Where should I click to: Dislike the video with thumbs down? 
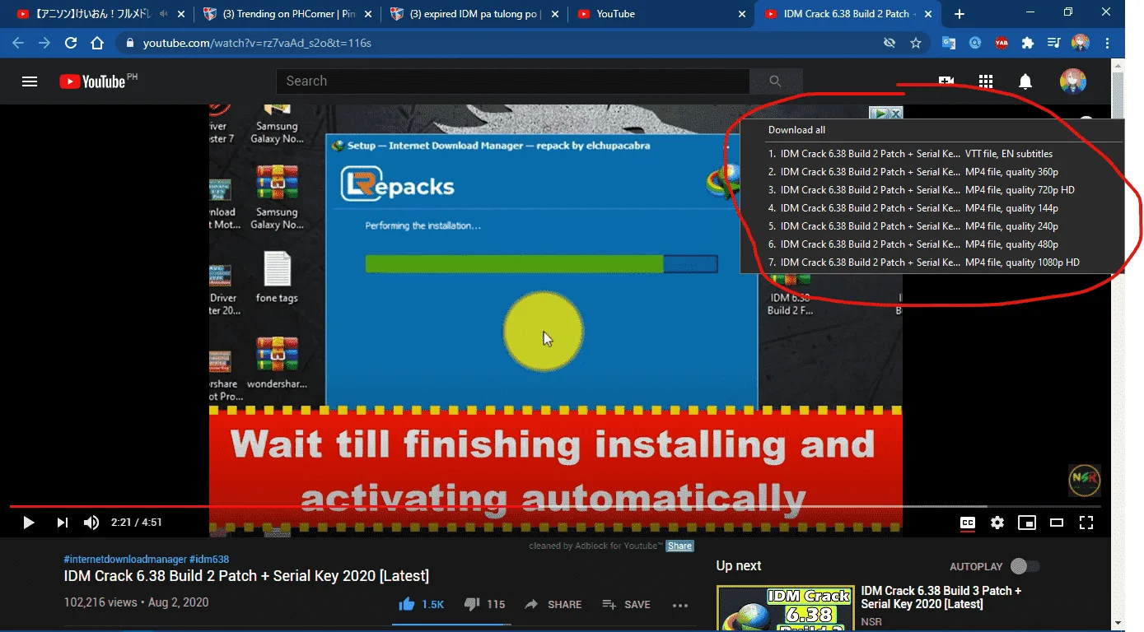point(472,604)
